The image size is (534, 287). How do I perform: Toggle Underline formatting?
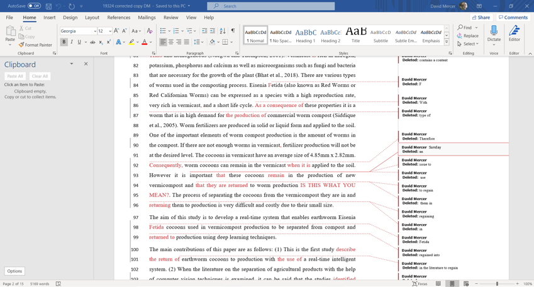coord(79,42)
